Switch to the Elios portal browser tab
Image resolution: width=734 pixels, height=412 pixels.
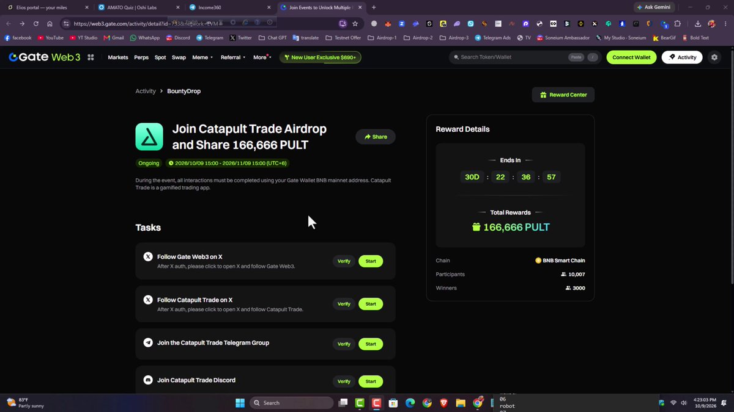46,7
